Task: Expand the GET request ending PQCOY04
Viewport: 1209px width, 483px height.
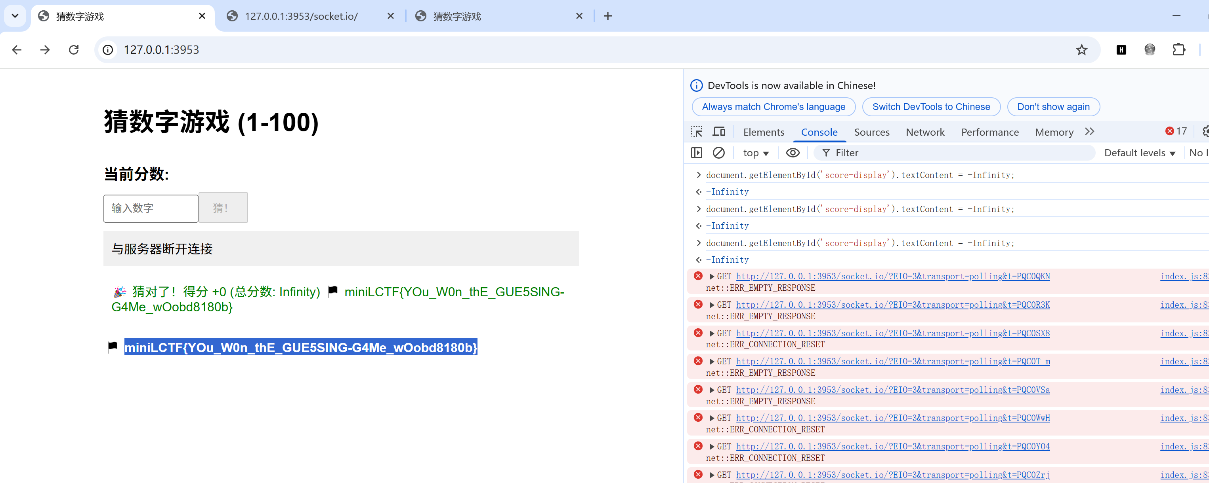Action: click(x=712, y=447)
